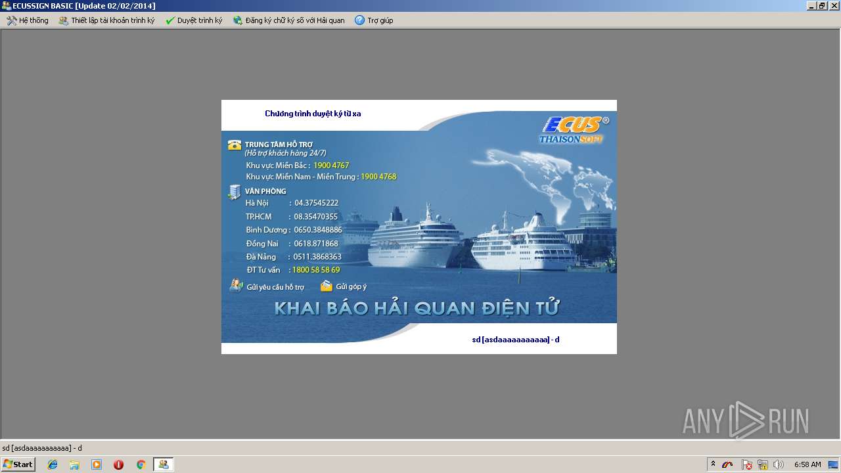Open the Hệ thống menu
Image resolution: width=841 pixels, height=473 pixels.
click(x=28, y=20)
